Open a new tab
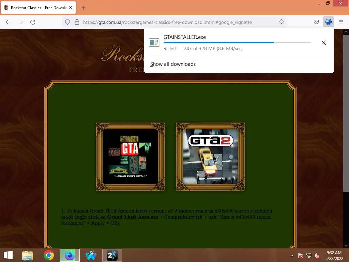The height and width of the screenshot is (262, 349). [x=83, y=8]
